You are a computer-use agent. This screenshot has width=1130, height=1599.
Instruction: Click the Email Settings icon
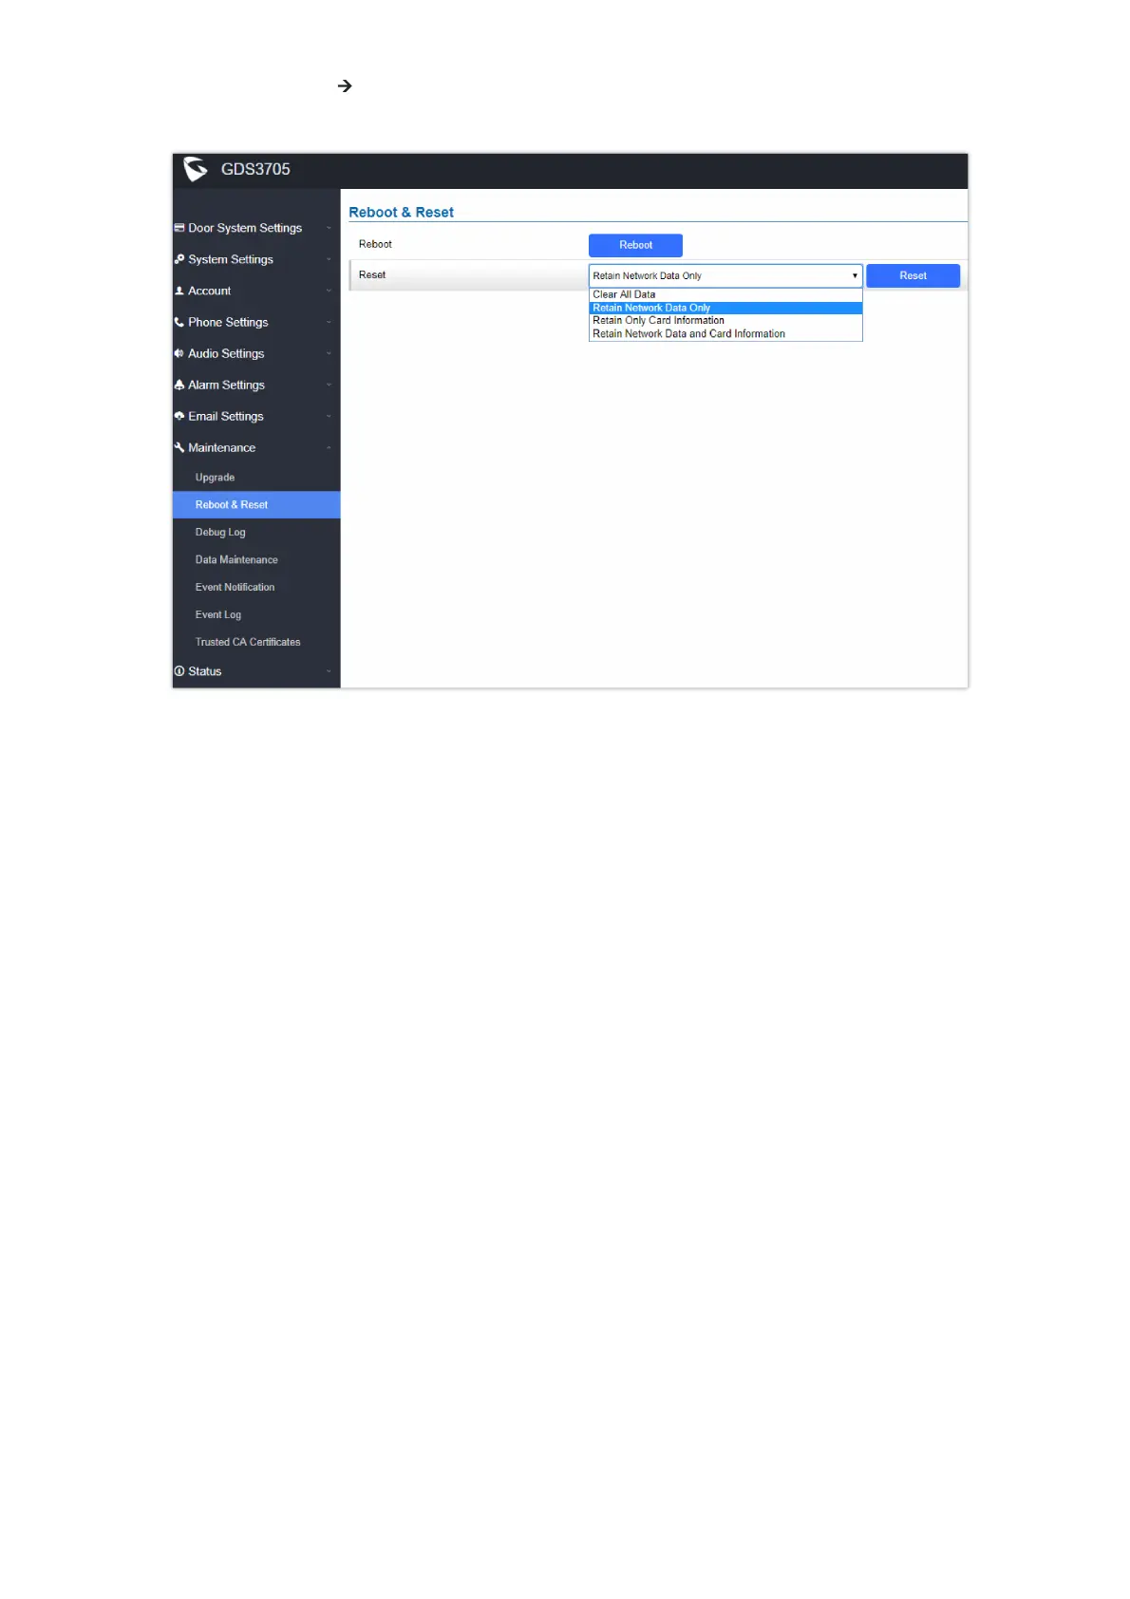coord(179,416)
